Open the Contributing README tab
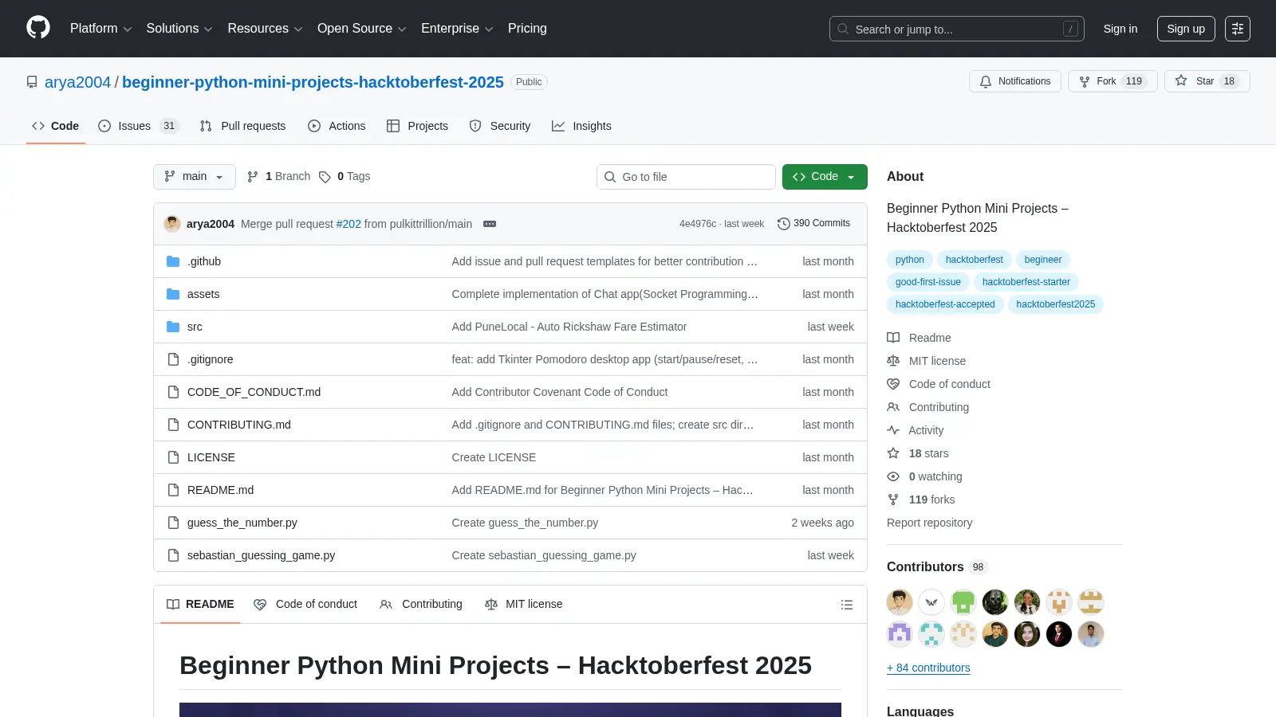Viewport: 1276px width, 717px height. point(421,605)
